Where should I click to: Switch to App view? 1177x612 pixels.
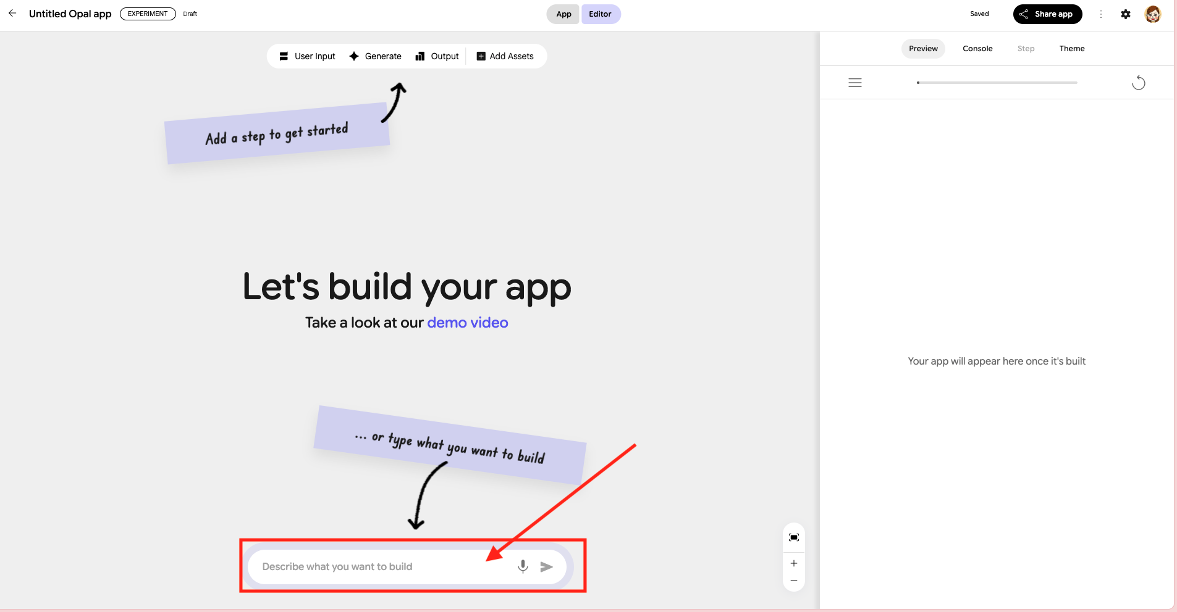coord(563,14)
